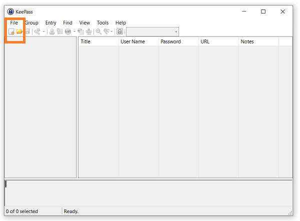300x221 pixels.
Task: Minimize the KeePass window
Action: (244, 11)
